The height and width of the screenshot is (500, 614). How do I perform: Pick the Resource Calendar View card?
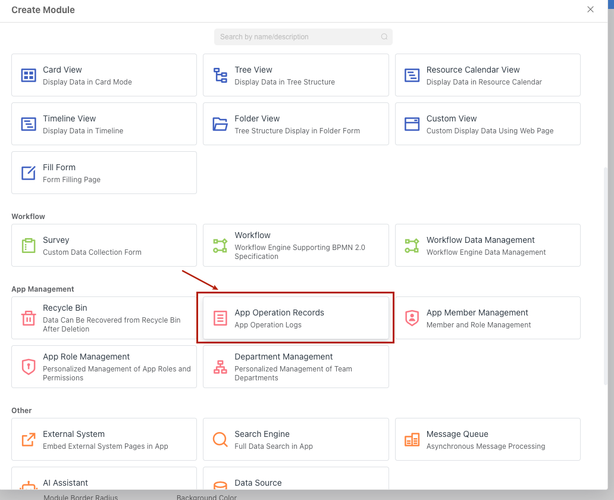point(487,75)
